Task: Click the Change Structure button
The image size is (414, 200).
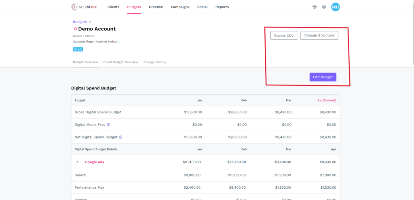Action: [319, 36]
